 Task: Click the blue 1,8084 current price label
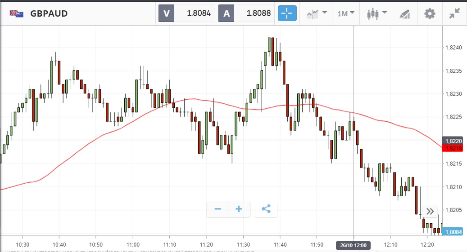point(454,232)
